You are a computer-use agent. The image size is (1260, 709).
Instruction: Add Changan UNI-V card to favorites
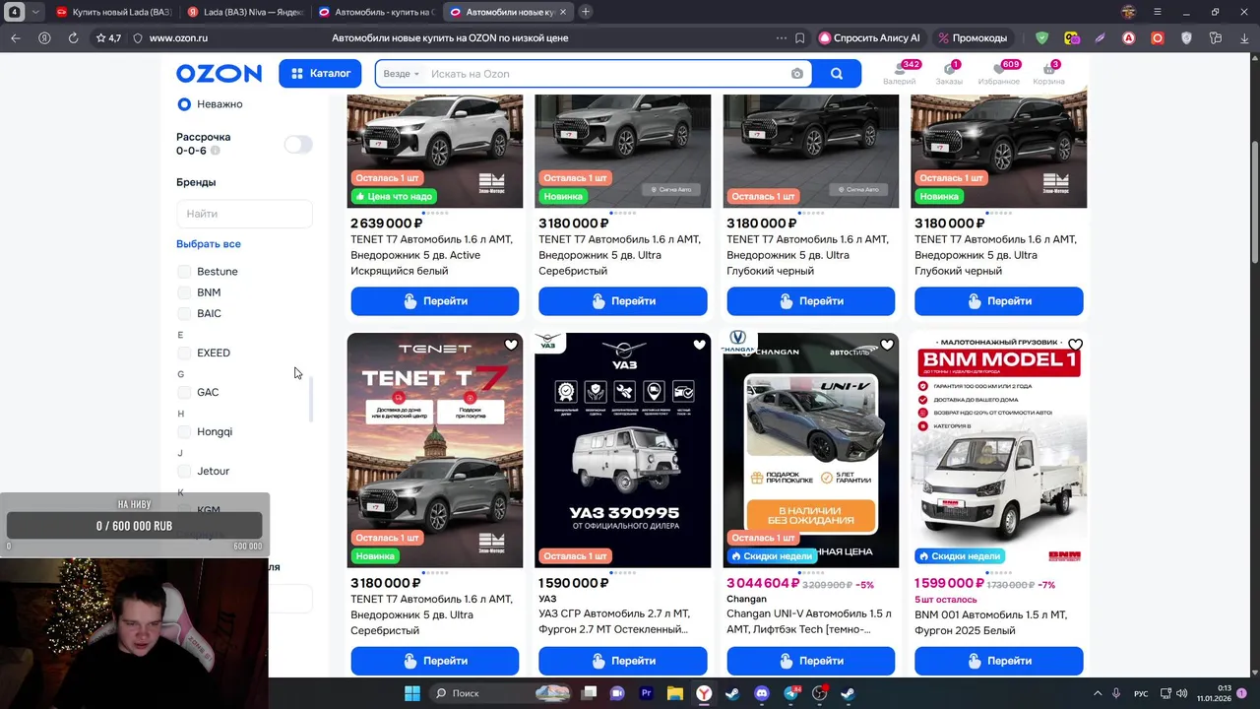[887, 345]
